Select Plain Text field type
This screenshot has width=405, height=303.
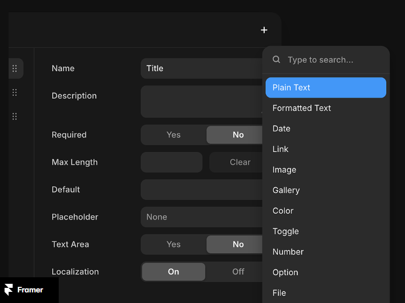tap(326, 87)
